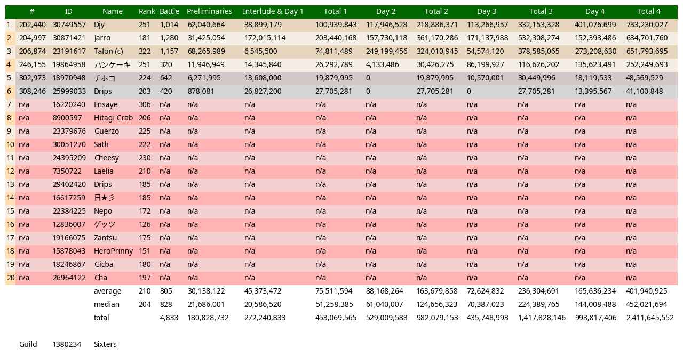The height and width of the screenshot is (357, 683).
Task: Select the name cell 'チホコ'
Action: pyautogui.click(x=105, y=78)
